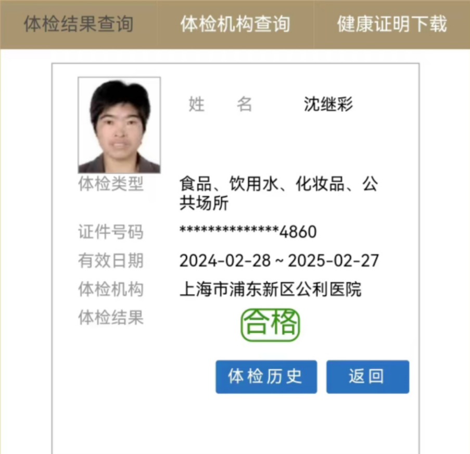Click the 返回 button
The width and height of the screenshot is (470, 454).
[x=368, y=376]
